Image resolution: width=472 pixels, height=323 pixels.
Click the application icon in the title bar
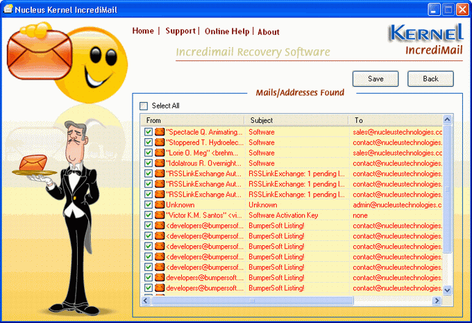click(8, 9)
